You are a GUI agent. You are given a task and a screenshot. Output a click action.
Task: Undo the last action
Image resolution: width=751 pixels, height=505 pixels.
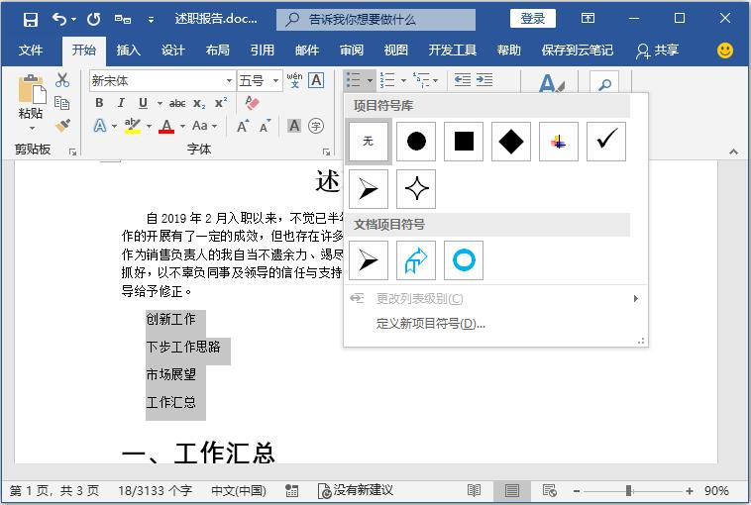click(58, 19)
